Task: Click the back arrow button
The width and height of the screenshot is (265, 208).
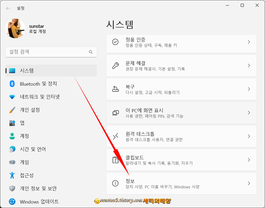Action: pyautogui.click(x=8, y=8)
